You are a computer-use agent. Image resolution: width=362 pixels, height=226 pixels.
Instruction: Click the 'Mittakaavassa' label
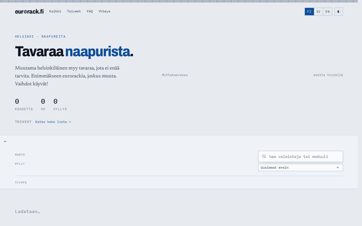tap(175, 75)
